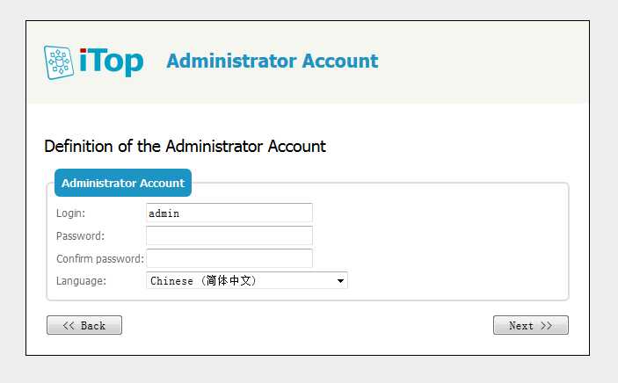Click the iTop square network logo icon
Viewport: 618px width, 383px height.
tap(59, 62)
